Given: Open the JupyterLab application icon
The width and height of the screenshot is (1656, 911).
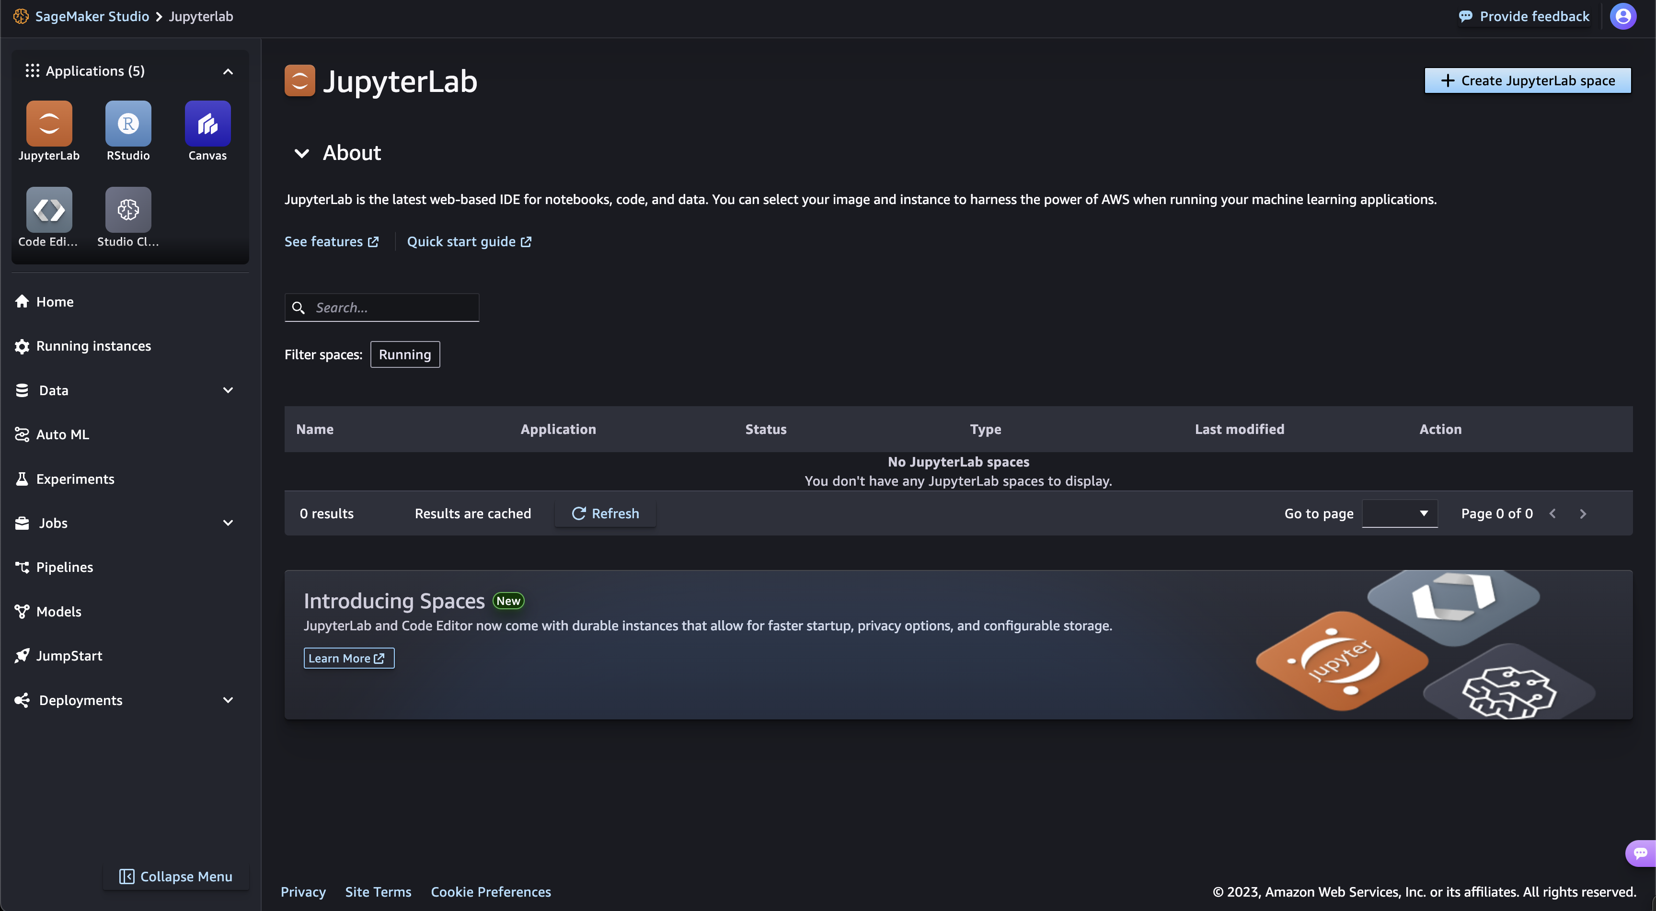Looking at the screenshot, I should 49,124.
